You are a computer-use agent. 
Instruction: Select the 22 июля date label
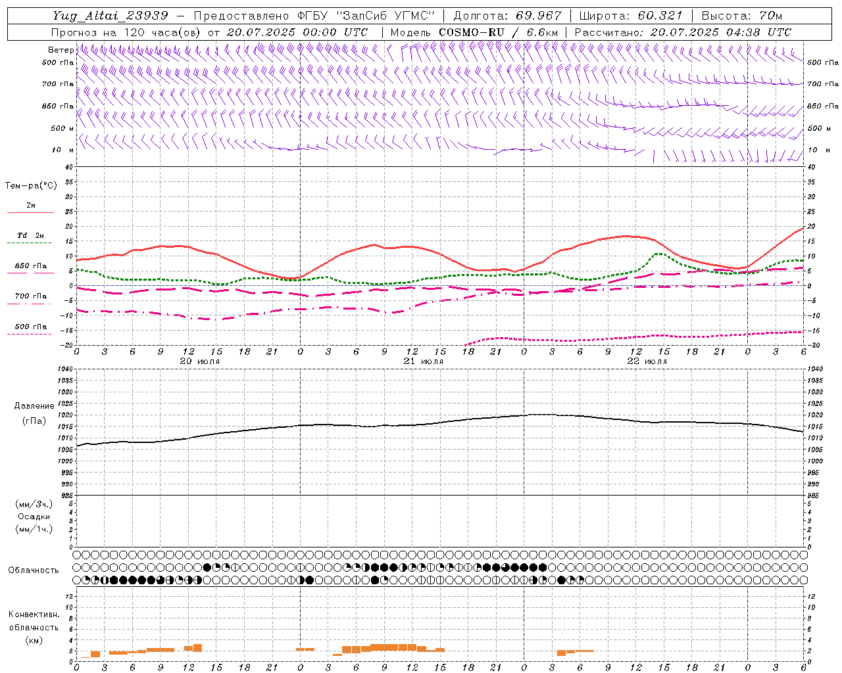pos(647,361)
